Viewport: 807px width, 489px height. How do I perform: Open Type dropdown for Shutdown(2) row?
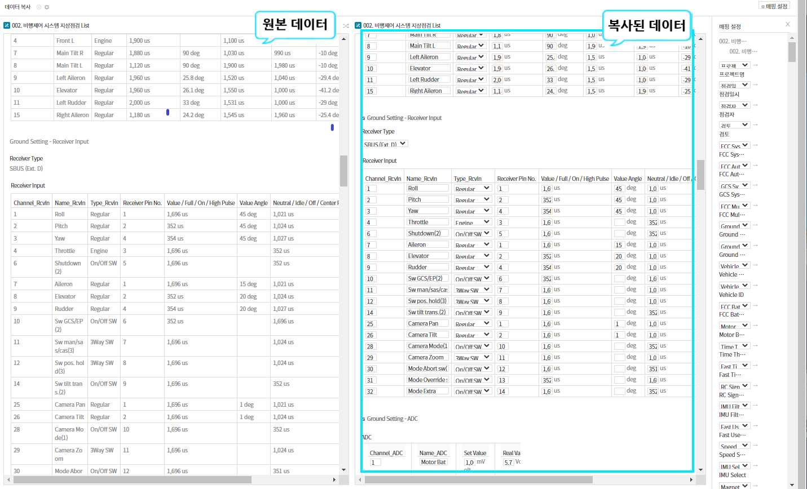click(x=473, y=234)
